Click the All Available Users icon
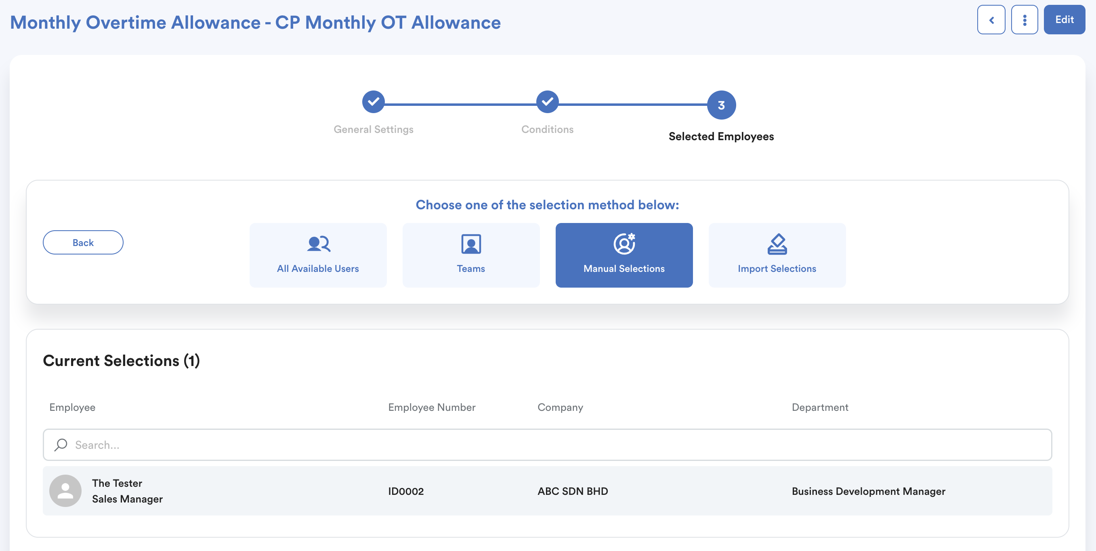Screen dimensions: 1096x551 click(x=318, y=244)
